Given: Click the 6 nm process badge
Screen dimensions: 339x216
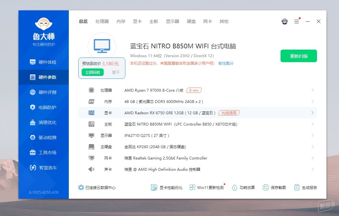Looking at the screenshot, I should [194, 90].
